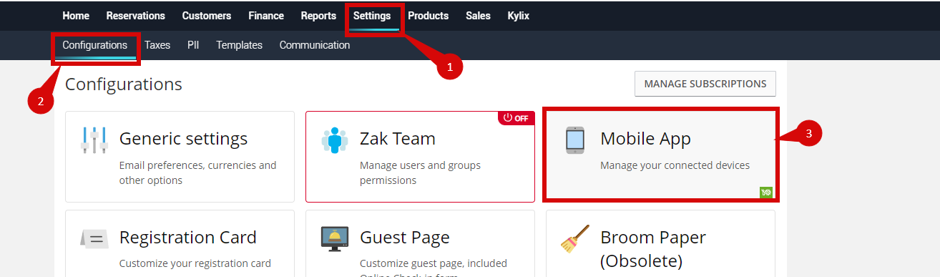
Task: Click the Registration Card icon
Action: (94, 239)
